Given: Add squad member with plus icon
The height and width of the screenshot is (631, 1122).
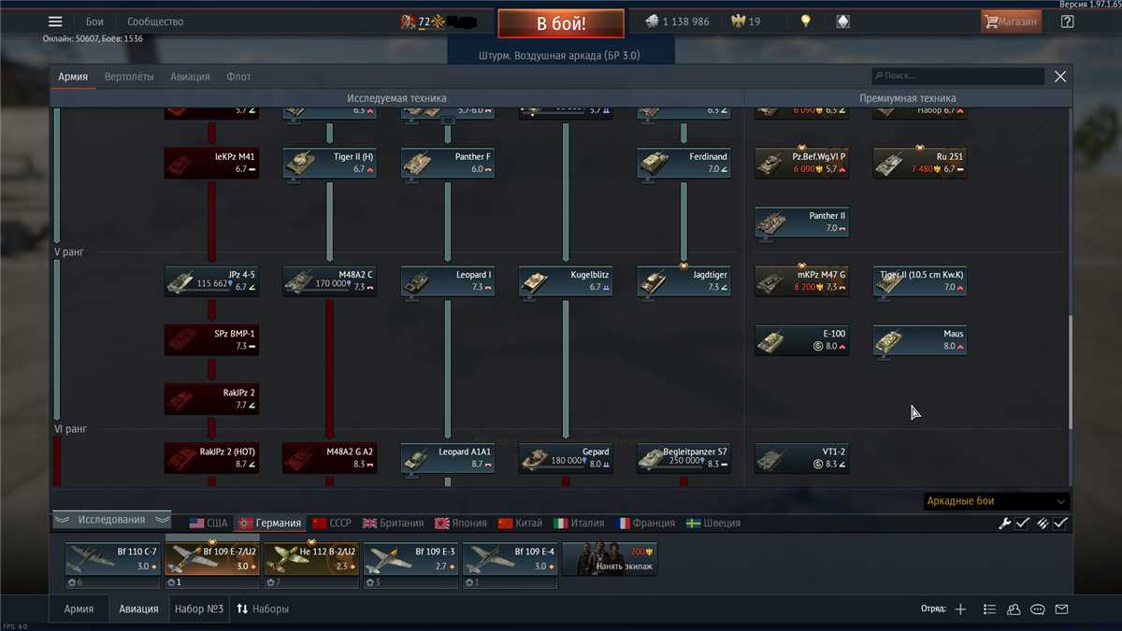Looking at the screenshot, I should click(960, 609).
